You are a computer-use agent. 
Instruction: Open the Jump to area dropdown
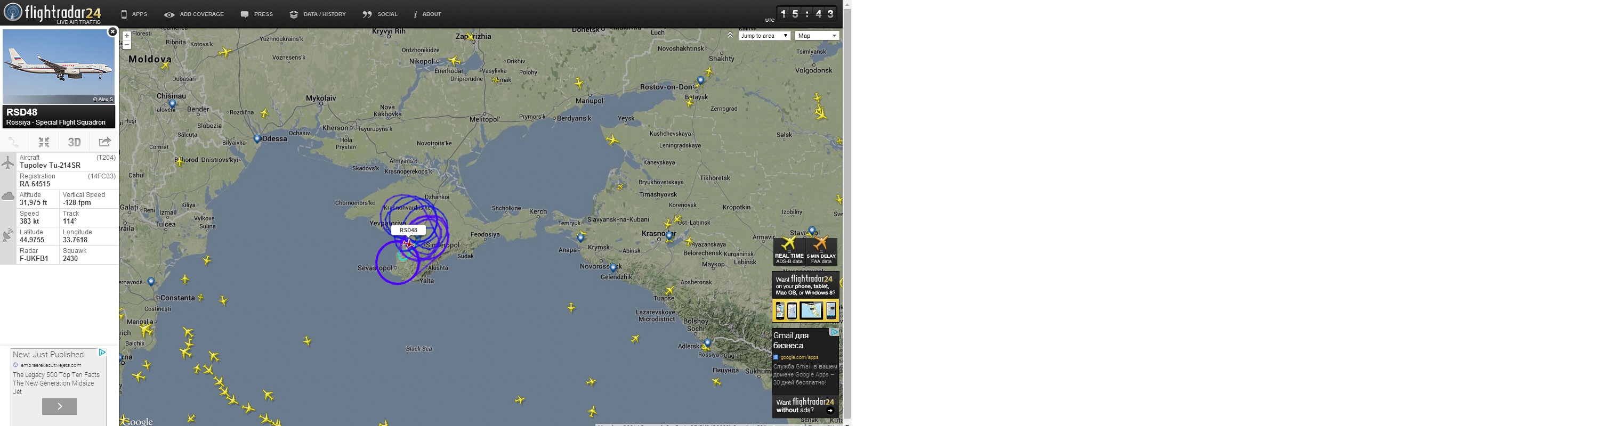(x=764, y=36)
